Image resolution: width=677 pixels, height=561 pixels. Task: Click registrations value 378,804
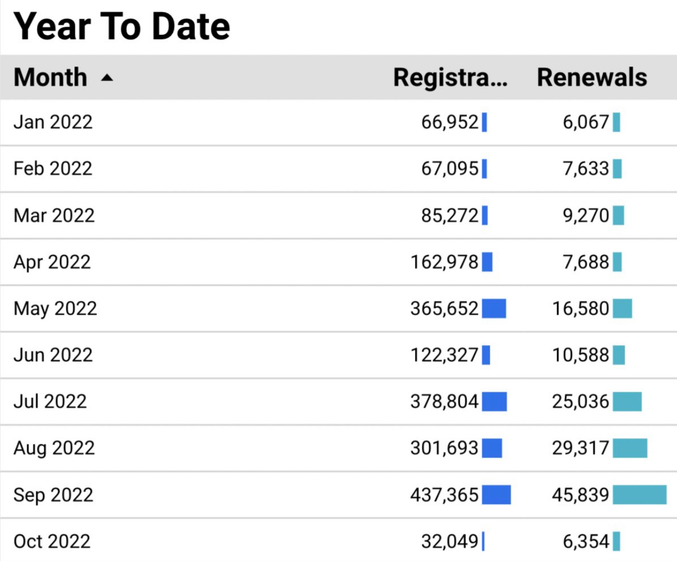pos(444,401)
